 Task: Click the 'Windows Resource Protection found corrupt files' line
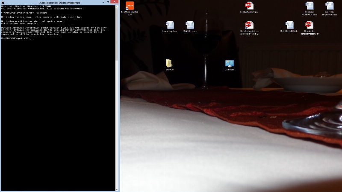[54, 28]
